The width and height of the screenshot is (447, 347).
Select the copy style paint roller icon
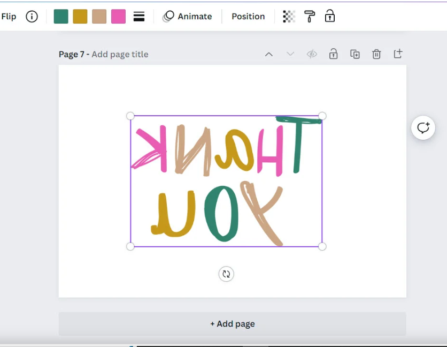pos(310,17)
